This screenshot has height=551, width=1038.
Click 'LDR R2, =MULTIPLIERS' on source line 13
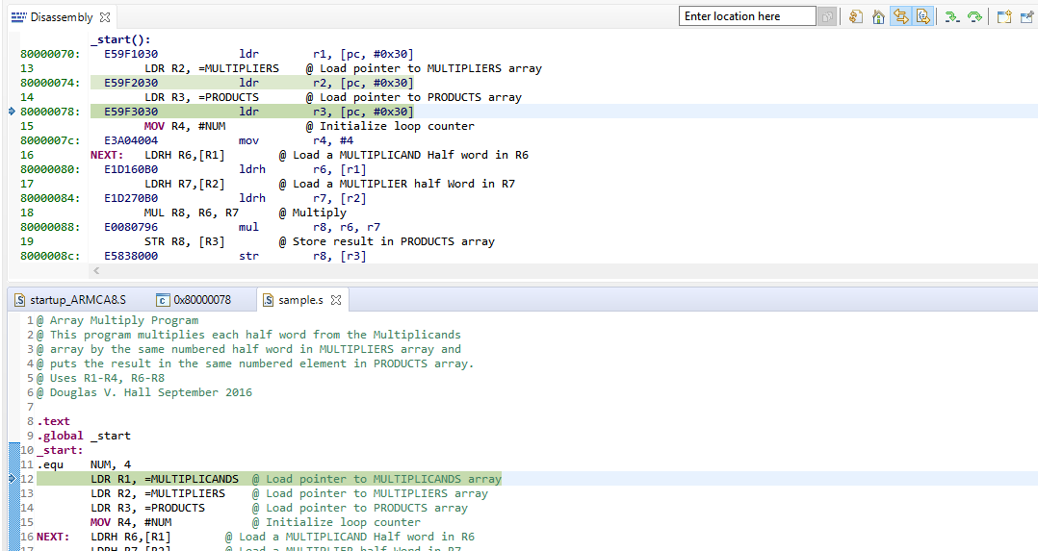tap(158, 493)
